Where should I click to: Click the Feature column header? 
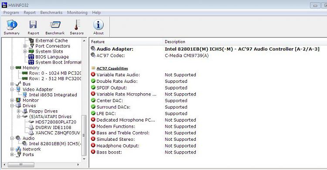click(126, 42)
